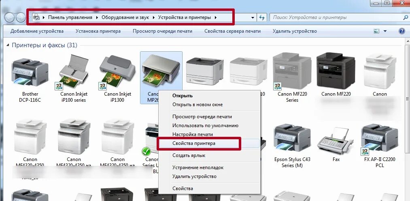Click Устройства и принтеры breadcrumb
This screenshot has height=201, width=410.
pos(184,17)
